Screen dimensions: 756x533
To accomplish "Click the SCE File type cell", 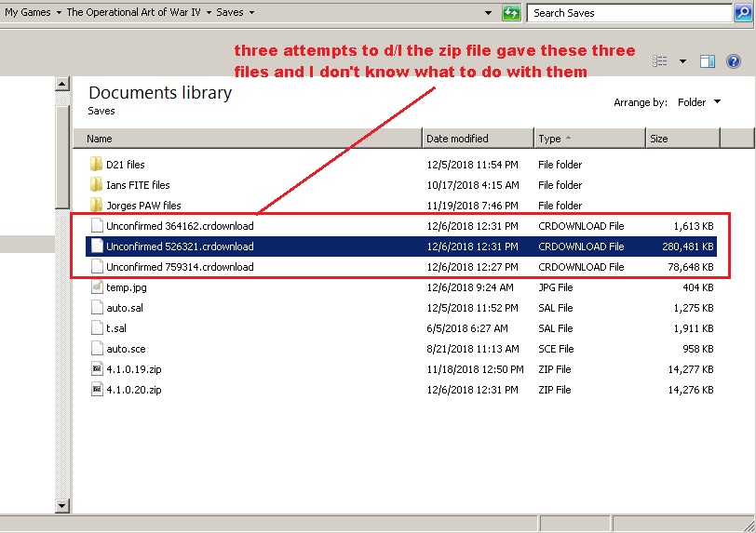I will tap(556, 349).
